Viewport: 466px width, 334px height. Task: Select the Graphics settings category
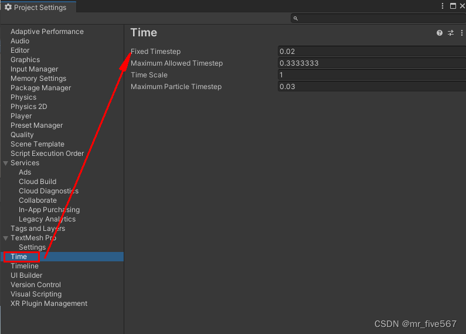tap(25, 60)
